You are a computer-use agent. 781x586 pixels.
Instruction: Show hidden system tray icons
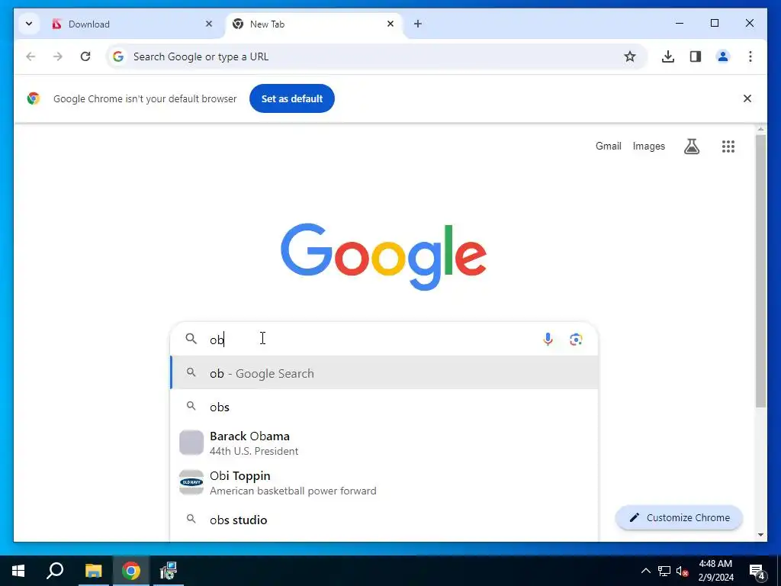pos(645,571)
